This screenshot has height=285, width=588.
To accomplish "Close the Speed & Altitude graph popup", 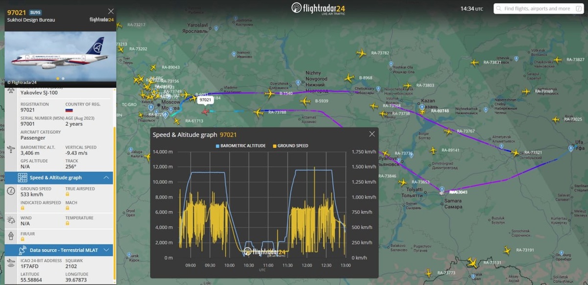I will click(x=372, y=134).
